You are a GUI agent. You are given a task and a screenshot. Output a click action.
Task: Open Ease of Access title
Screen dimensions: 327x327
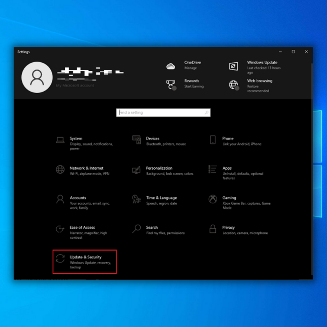(82, 227)
